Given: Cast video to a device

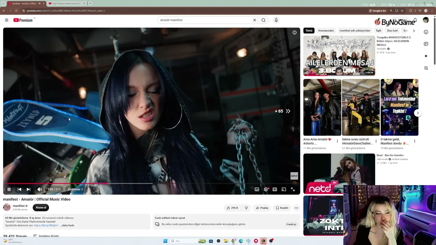Looking at the screenshot, I should coord(284,190).
